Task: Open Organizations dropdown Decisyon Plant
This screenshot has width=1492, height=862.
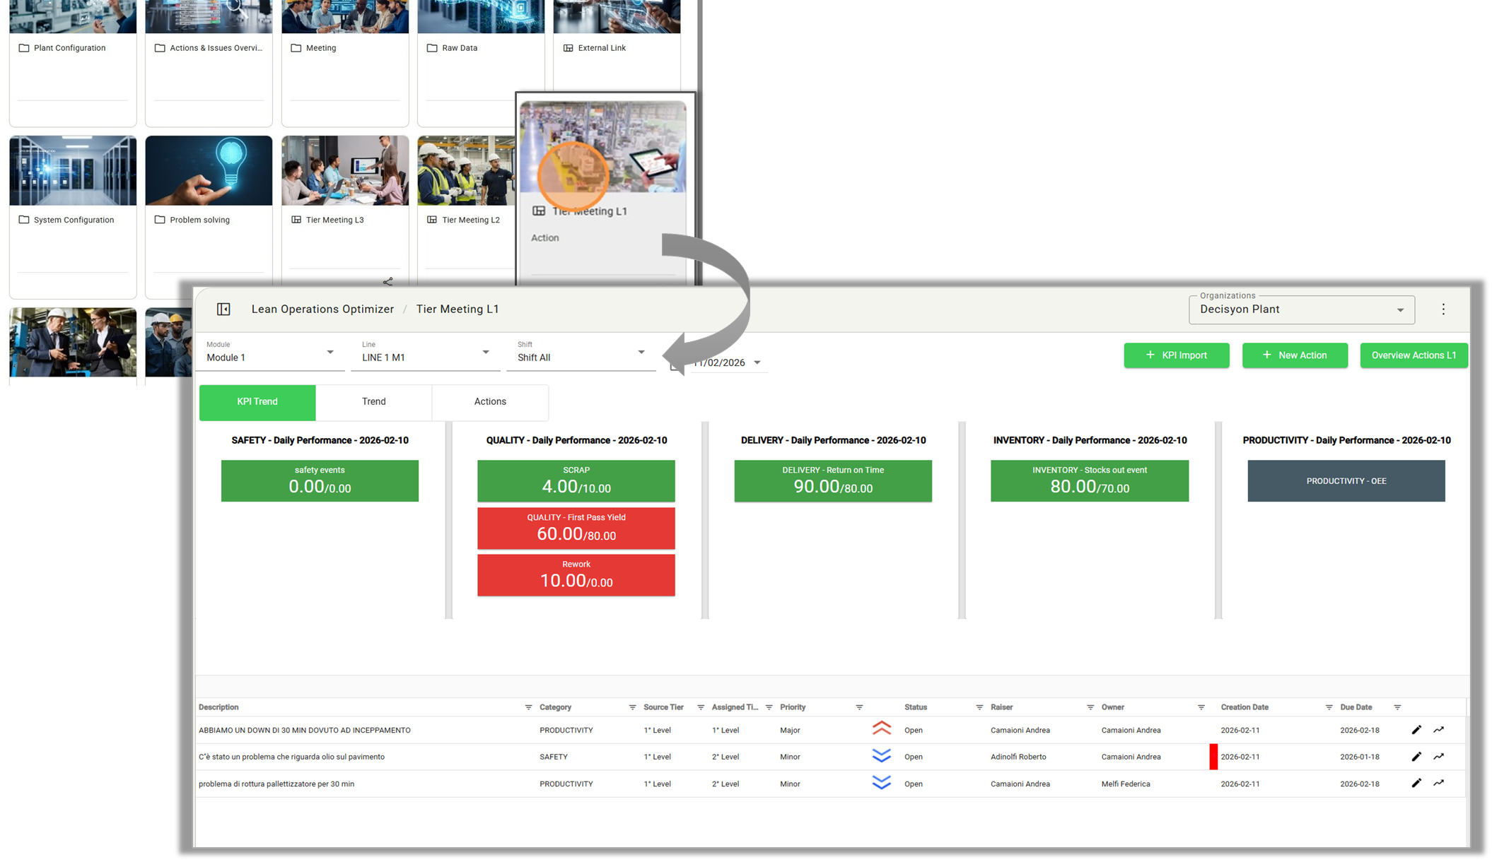Action: click(1400, 310)
